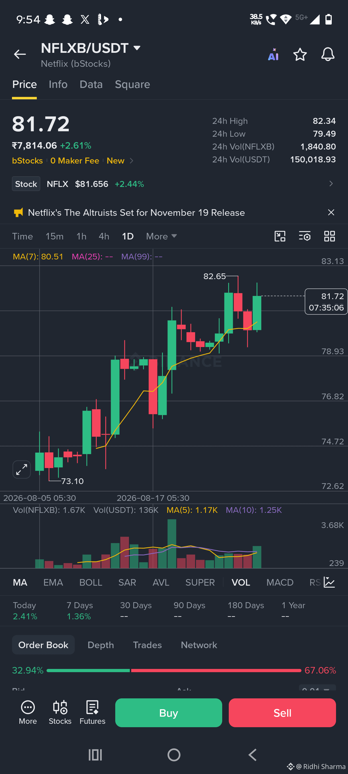Dismiss the Netflix news banner
348x774 pixels.
[x=331, y=212]
